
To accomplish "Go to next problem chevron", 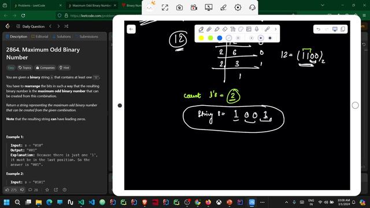I will [x=58, y=27].
